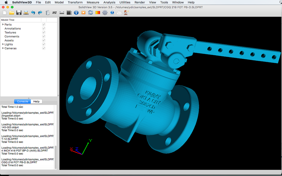The image size is (282, 176).
Task: Toggle the Annotations checkbox
Action: point(44,29)
